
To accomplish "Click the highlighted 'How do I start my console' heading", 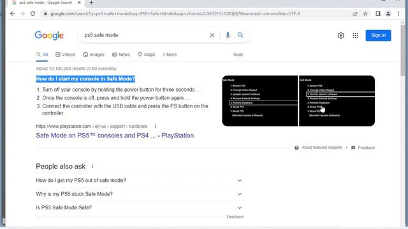I will coord(85,79).
